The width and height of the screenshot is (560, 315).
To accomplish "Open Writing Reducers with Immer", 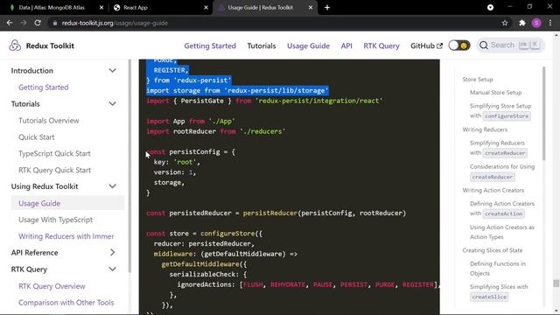I will [66, 236].
